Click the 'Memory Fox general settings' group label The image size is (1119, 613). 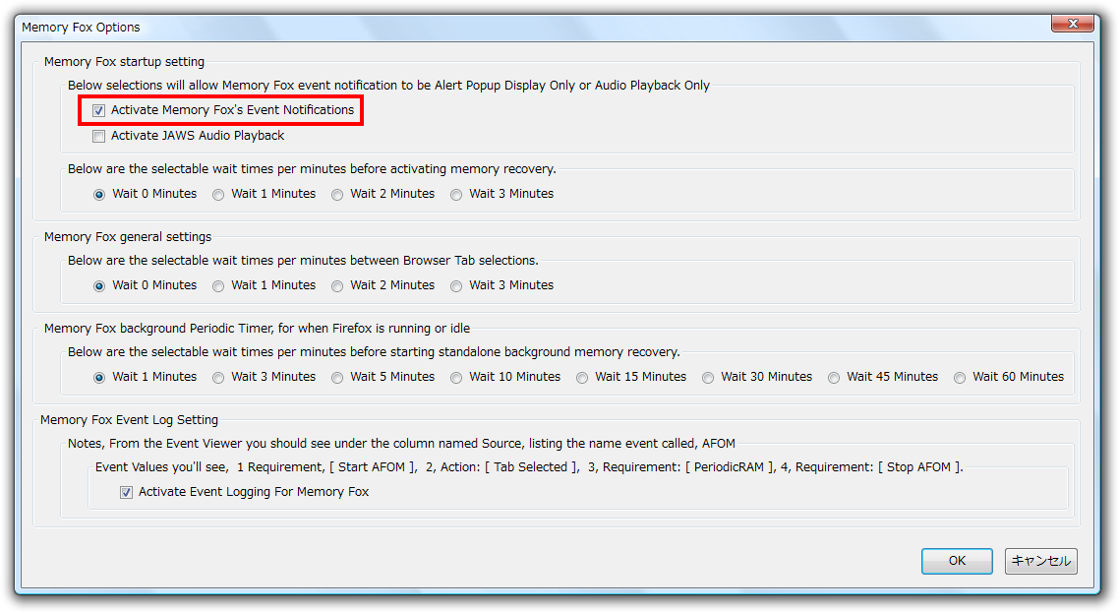point(128,236)
